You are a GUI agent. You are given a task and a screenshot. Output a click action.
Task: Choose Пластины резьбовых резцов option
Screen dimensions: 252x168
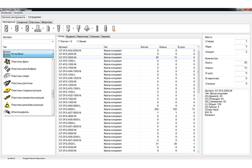28,105
